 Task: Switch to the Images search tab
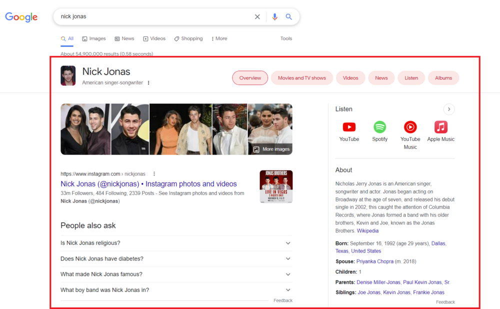(94, 38)
